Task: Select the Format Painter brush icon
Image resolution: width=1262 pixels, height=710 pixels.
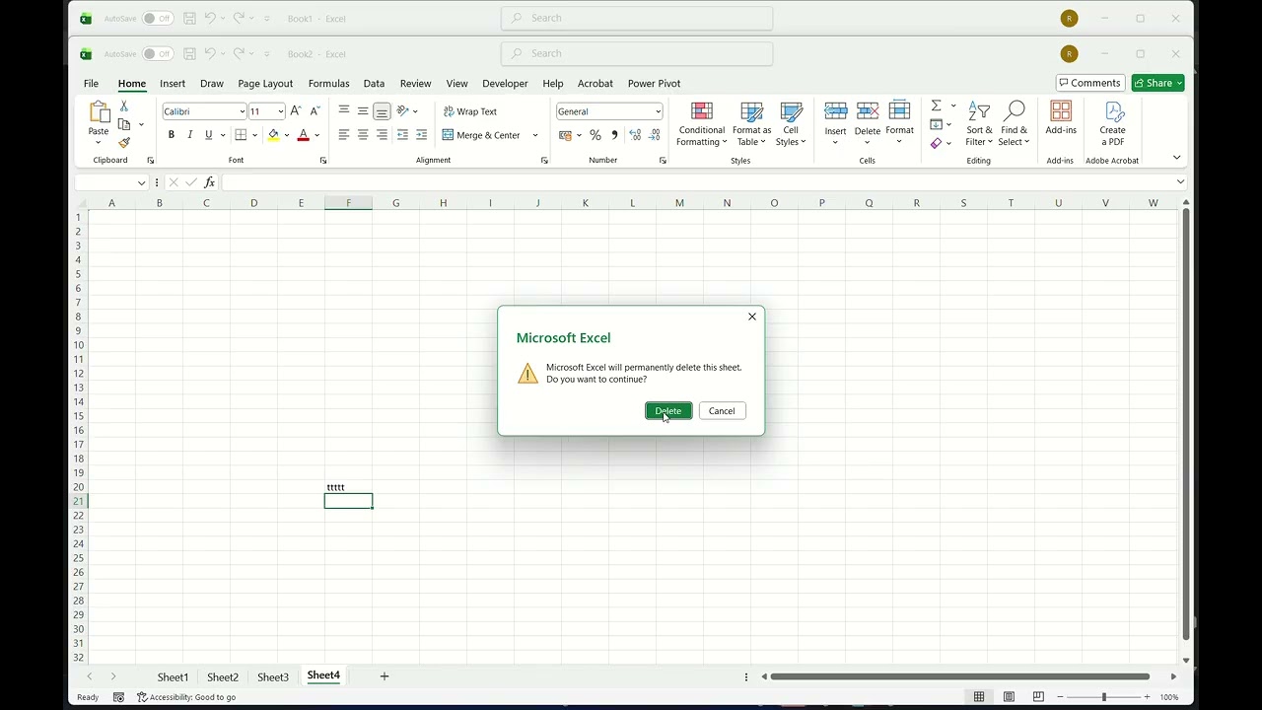Action: pos(124,143)
